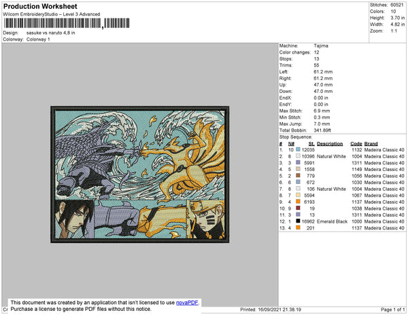Click orange swatch in stop 9 row
The height and width of the screenshot is (315, 408).
[298, 202]
